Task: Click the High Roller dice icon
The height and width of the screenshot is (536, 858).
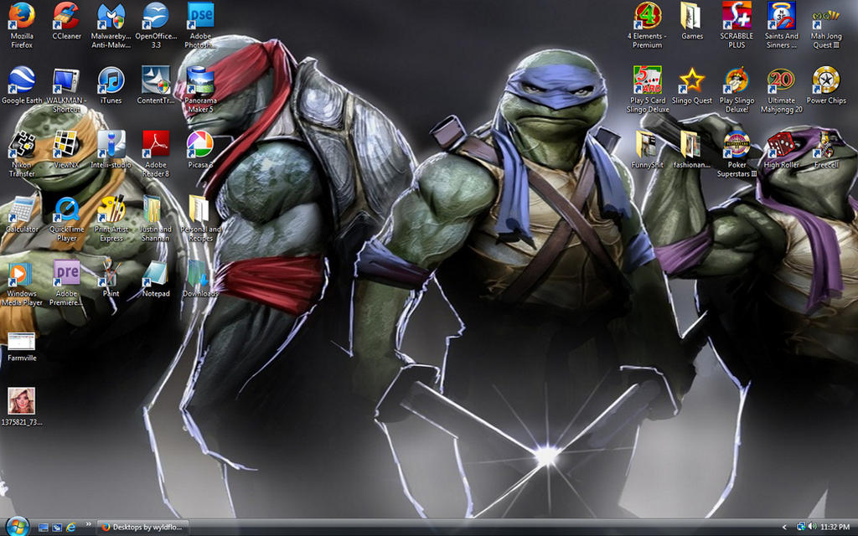Action: (782, 145)
